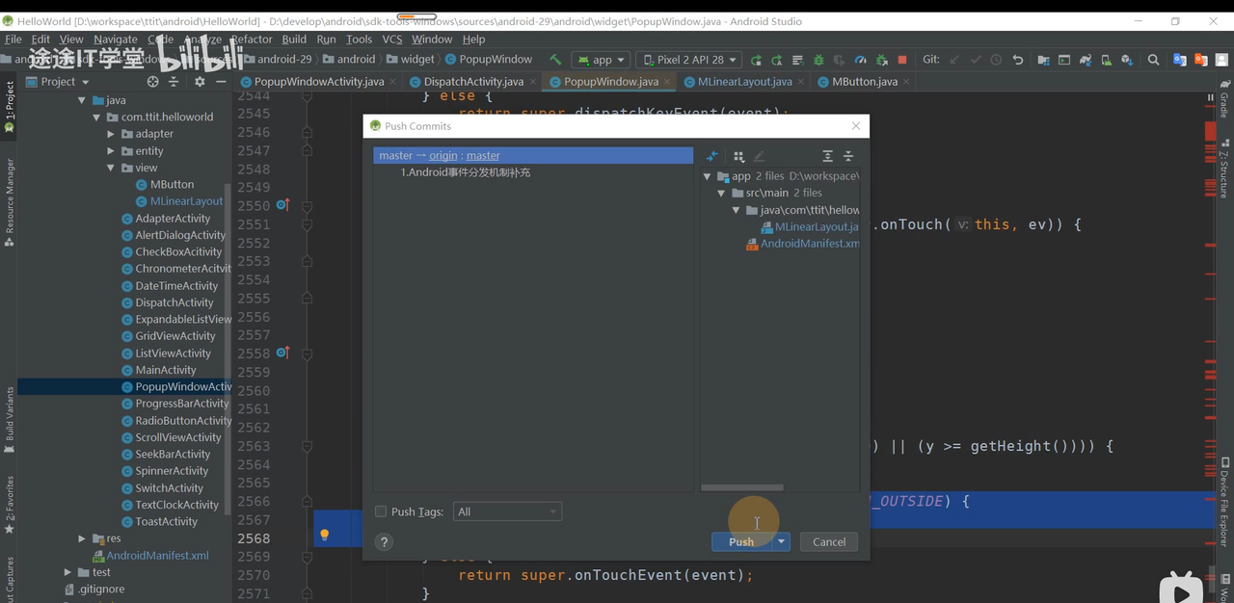The image size is (1234, 603).
Task: Click Group By icon in Push dialog
Action: click(738, 156)
